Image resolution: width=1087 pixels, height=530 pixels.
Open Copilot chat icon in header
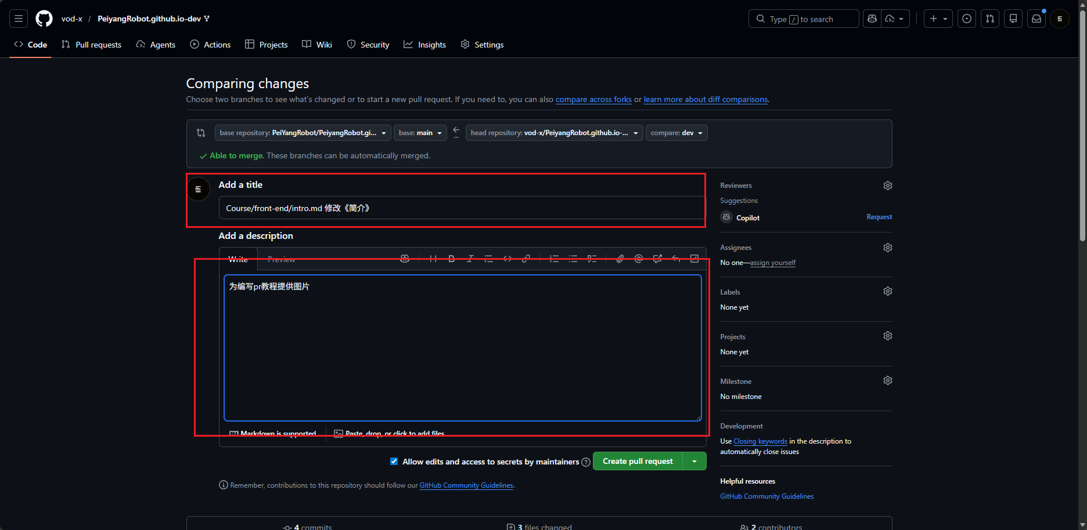pos(872,19)
